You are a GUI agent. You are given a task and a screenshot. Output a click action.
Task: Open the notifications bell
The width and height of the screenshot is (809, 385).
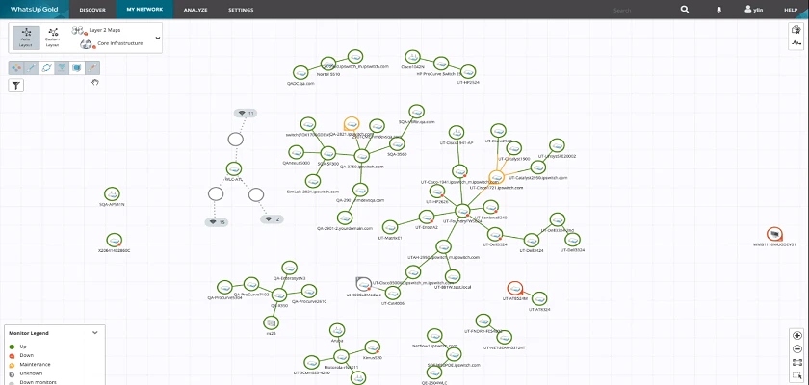coord(718,10)
